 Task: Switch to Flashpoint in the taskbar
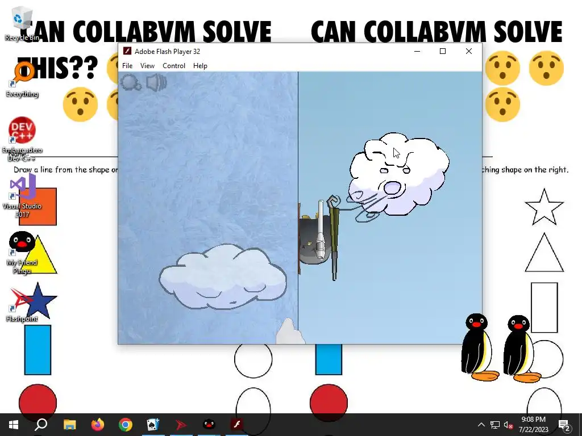[181, 425]
